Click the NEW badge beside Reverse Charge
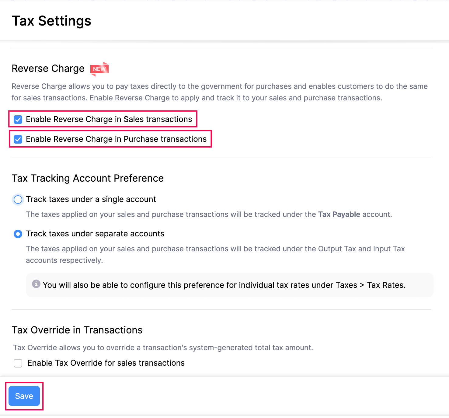Viewport: 449px width, 418px height. pos(99,69)
